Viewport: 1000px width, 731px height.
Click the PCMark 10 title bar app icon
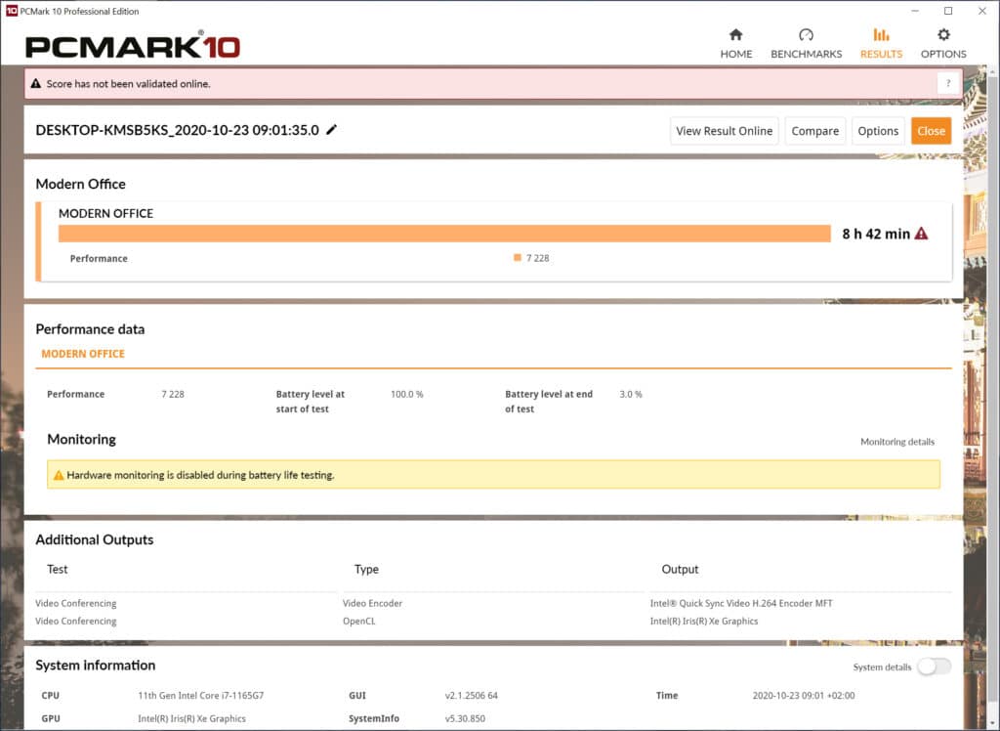pos(12,11)
